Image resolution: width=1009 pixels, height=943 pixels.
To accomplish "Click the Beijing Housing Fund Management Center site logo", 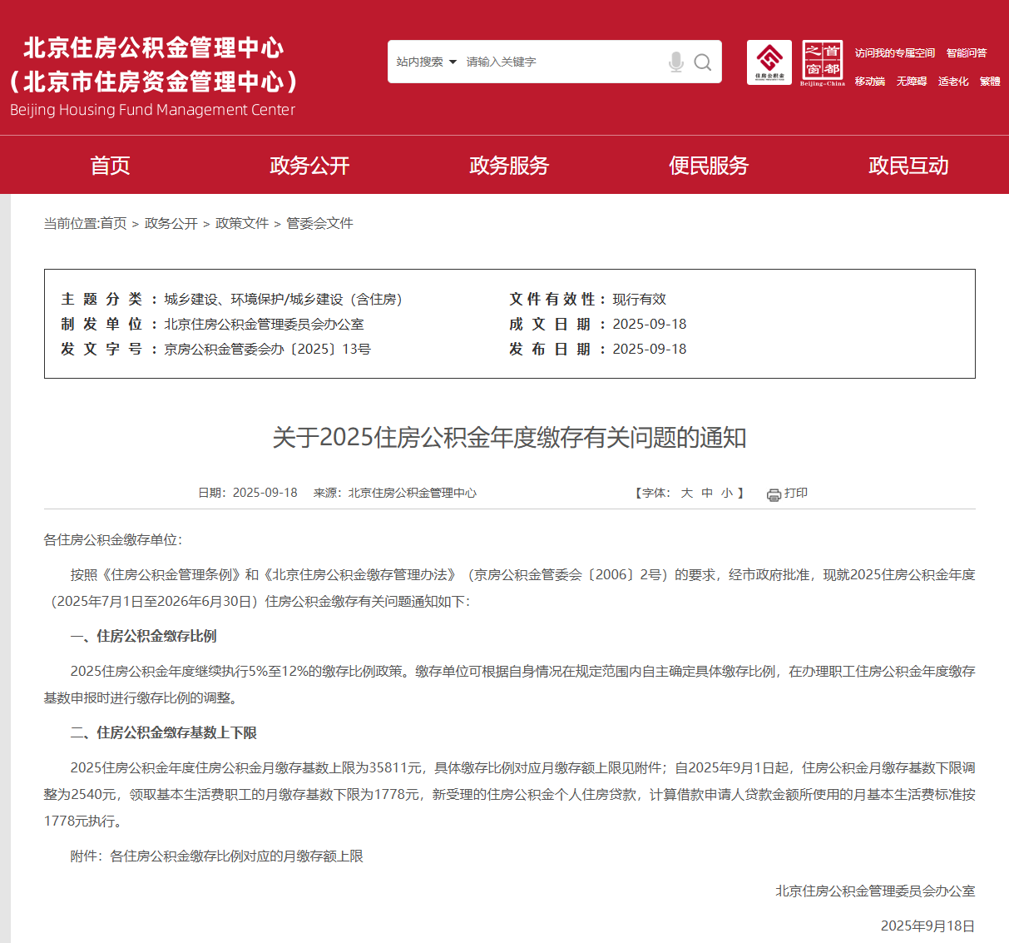I will [154, 77].
